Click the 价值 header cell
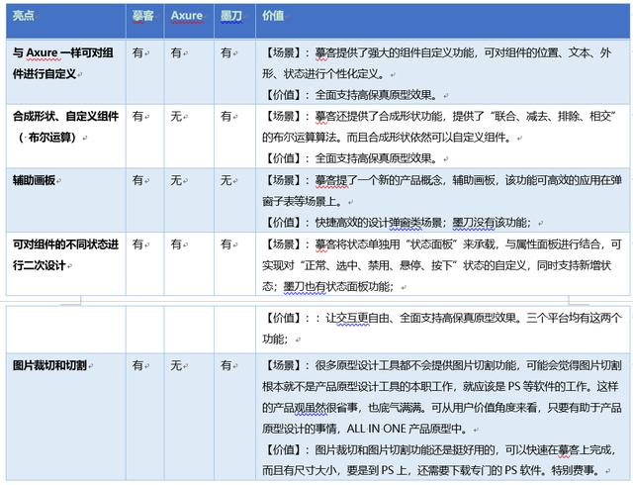This screenshot has width=633, height=485. click(x=442, y=21)
